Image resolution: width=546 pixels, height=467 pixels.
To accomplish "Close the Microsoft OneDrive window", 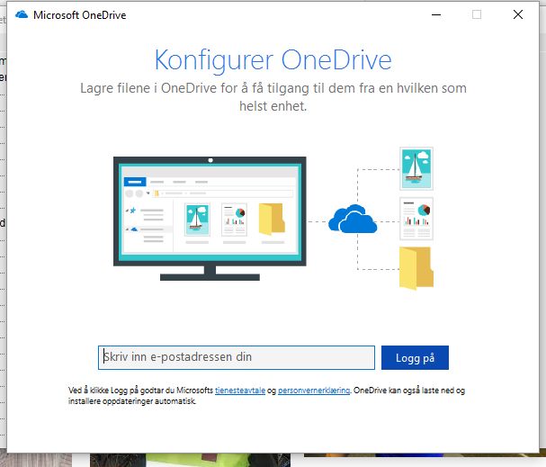I will click(x=518, y=14).
